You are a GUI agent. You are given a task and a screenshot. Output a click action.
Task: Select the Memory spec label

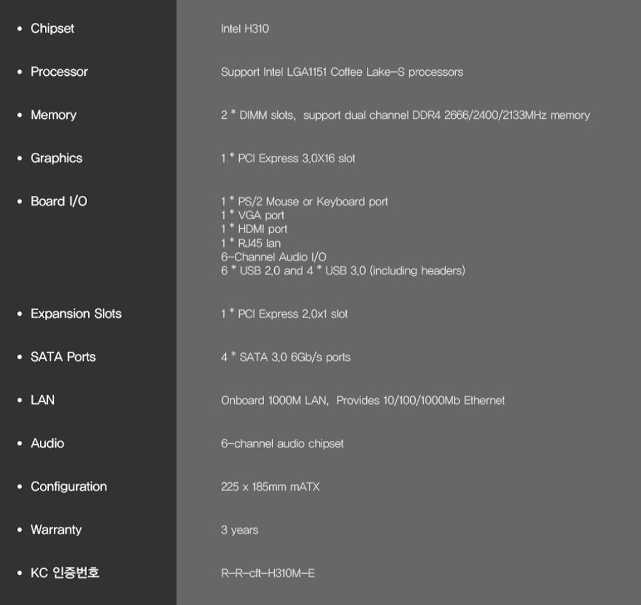pyautogui.click(x=53, y=115)
